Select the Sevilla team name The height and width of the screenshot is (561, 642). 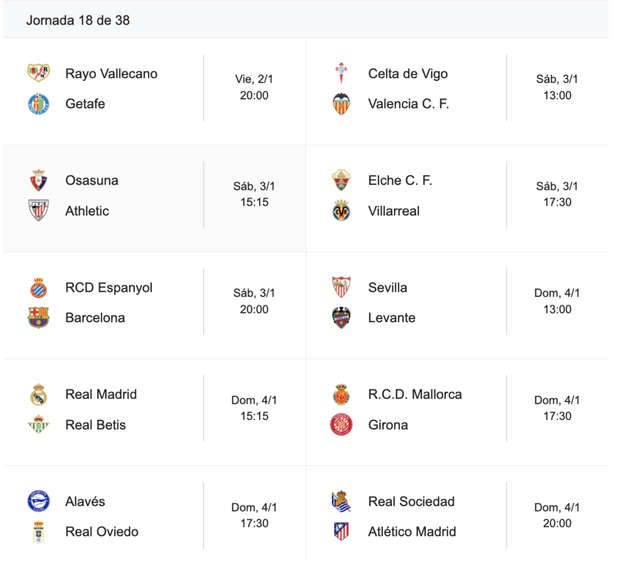387,287
